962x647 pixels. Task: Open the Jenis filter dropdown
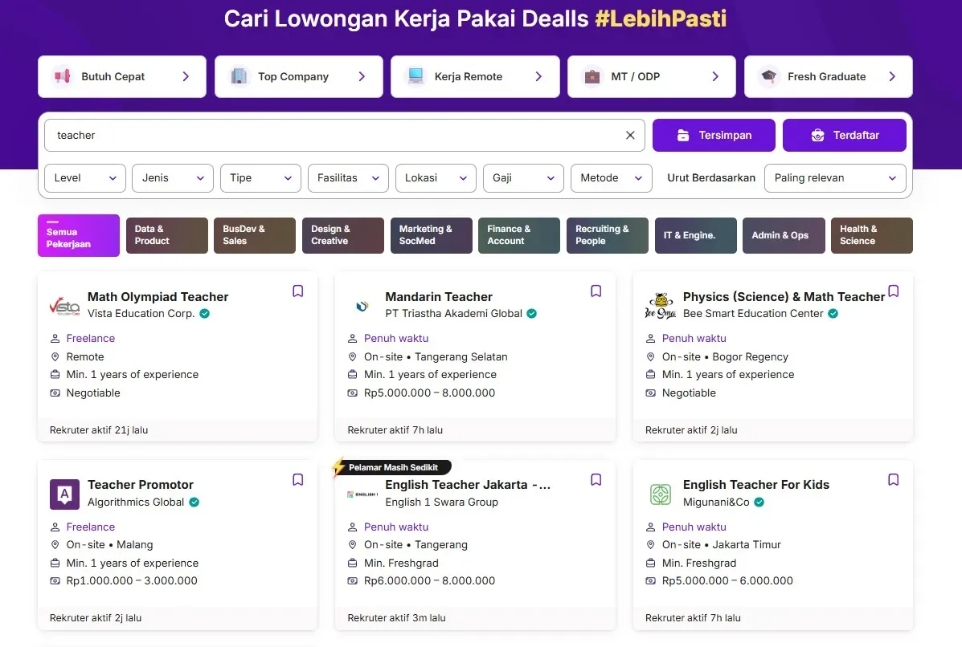click(x=173, y=178)
